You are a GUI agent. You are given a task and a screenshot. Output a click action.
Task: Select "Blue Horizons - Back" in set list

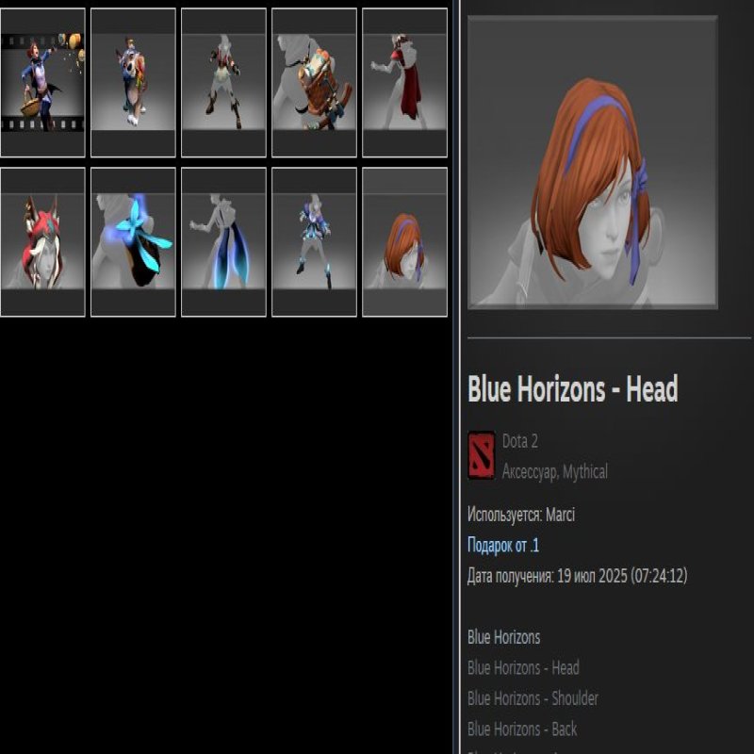pyautogui.click(x=522, y=729)
